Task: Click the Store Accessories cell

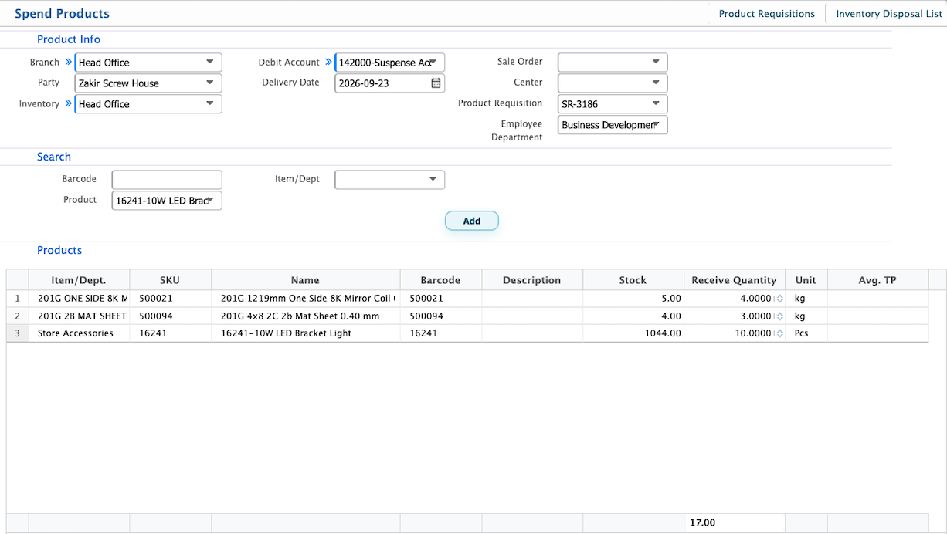Action: point(79,333)
